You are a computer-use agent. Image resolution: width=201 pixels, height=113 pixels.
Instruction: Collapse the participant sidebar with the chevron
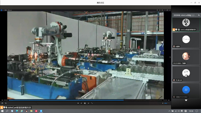coord(170,57)
